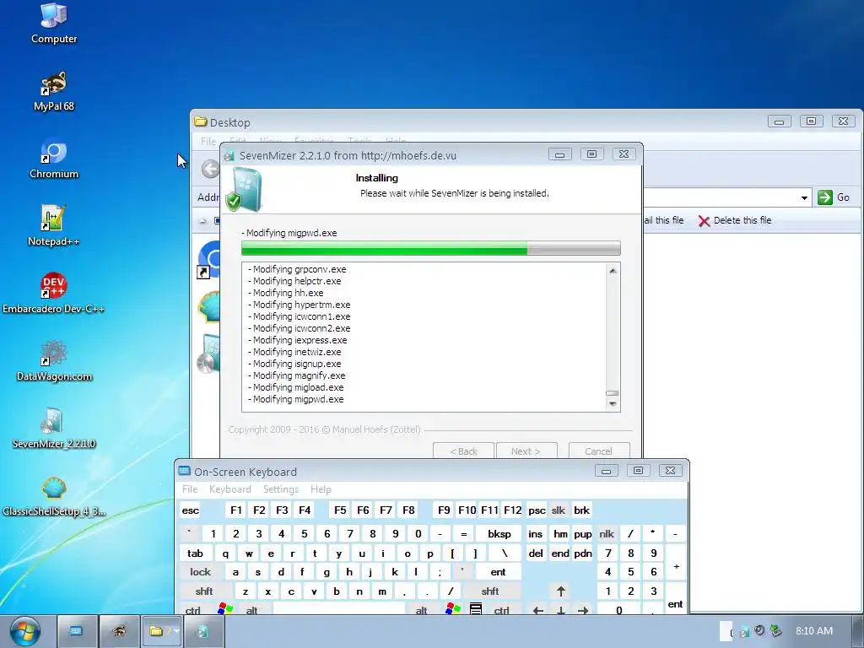
Task: Click the system clock showing 8:10 AM
Action: (x=814, y=631)
